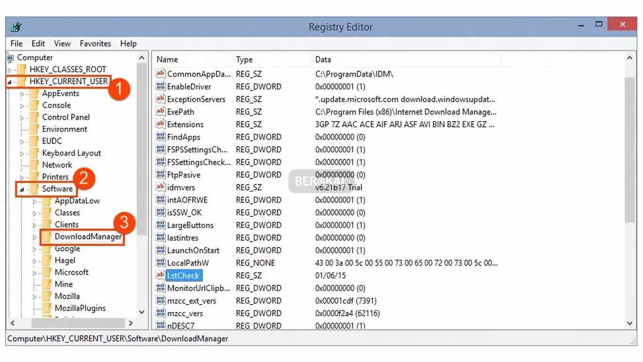This screenshot has width=643, height=362.
Task: Open the Favorites menu
Action: click(96, 43)
